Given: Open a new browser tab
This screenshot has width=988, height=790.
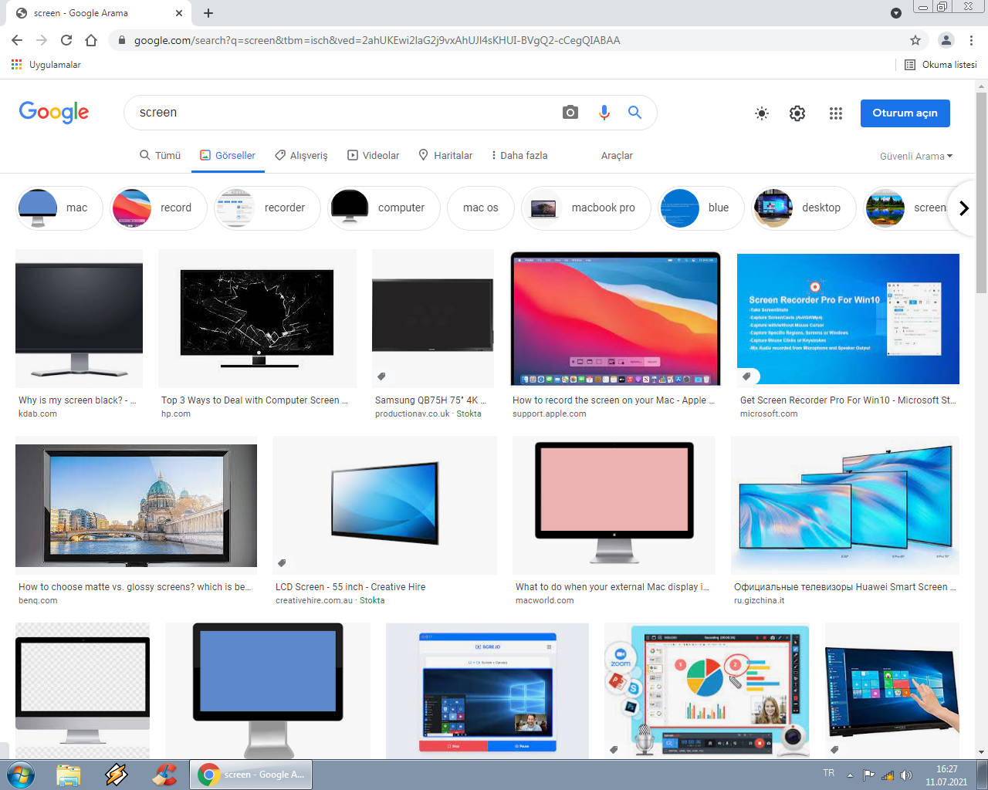Looking at the screenshot, I should click(208, 13).
